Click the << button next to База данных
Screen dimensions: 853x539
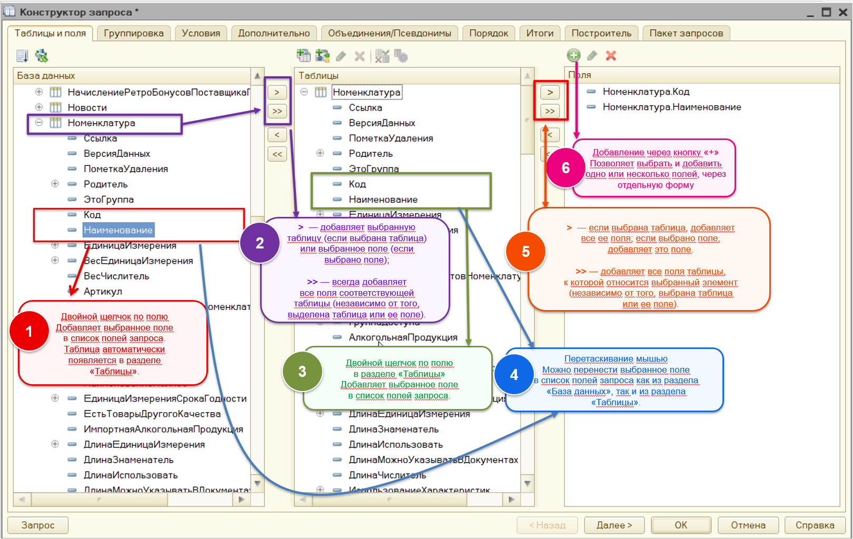point(277,154)
